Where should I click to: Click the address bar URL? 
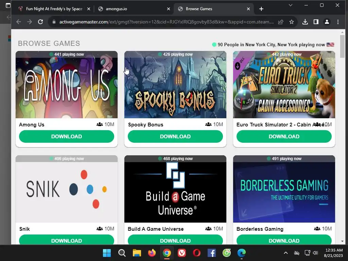click(167, 22)
